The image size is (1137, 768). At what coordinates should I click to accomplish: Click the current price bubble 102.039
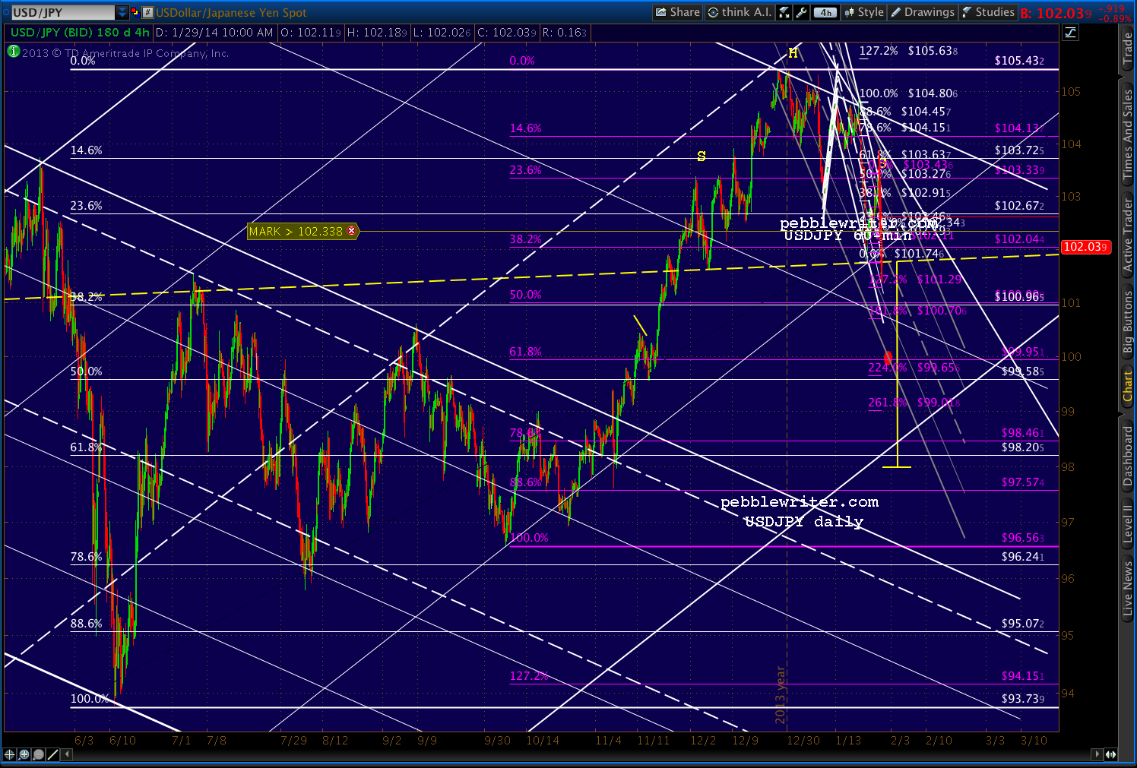click(1086, 247)
